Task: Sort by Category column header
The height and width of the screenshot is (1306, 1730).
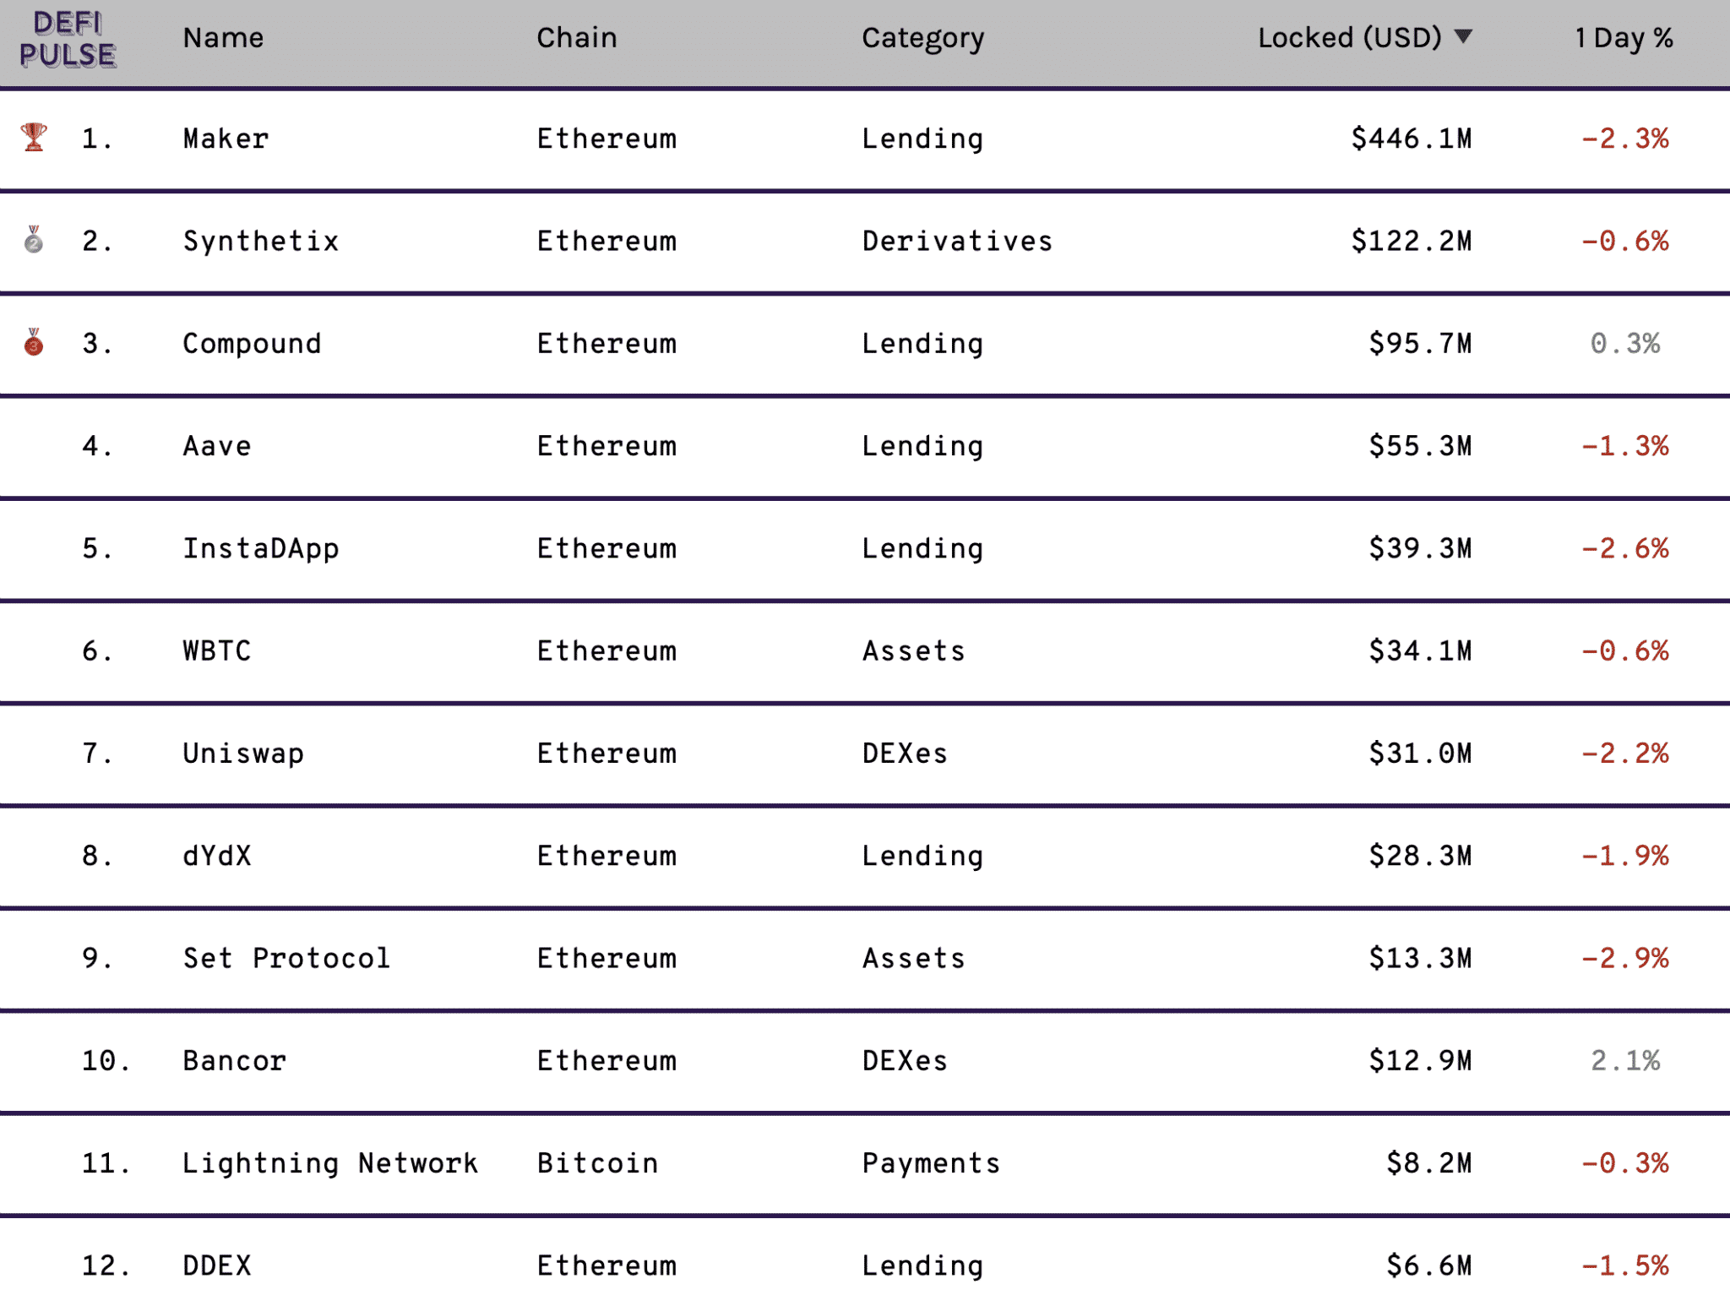Action: 922,39
